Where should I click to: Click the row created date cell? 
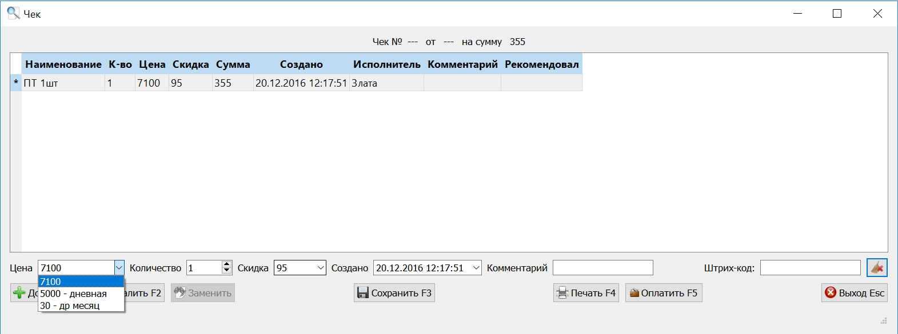pos(301,83)
